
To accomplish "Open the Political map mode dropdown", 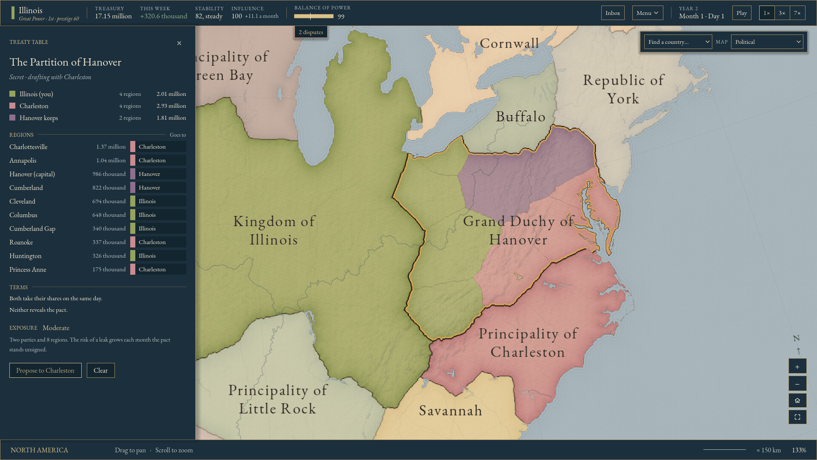I will tap(767, 42).
